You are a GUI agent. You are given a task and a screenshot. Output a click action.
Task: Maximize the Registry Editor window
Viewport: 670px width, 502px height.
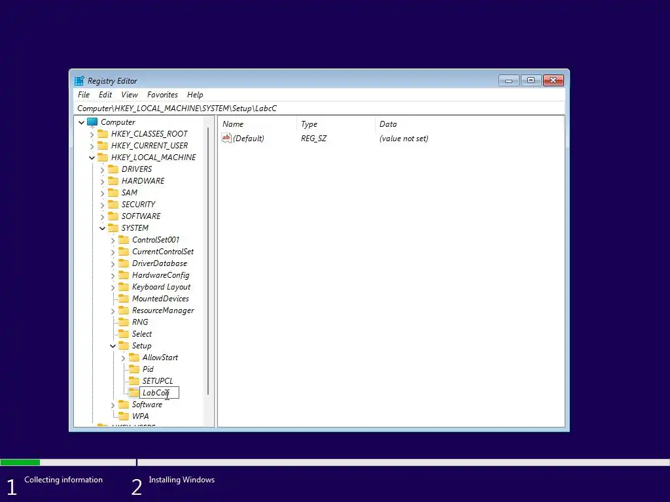point(531,80)
